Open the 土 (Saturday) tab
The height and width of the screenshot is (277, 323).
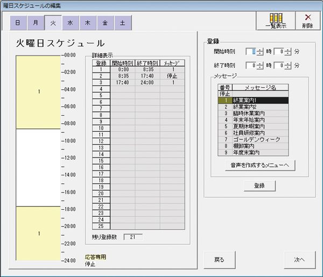(x=123, y=23)
